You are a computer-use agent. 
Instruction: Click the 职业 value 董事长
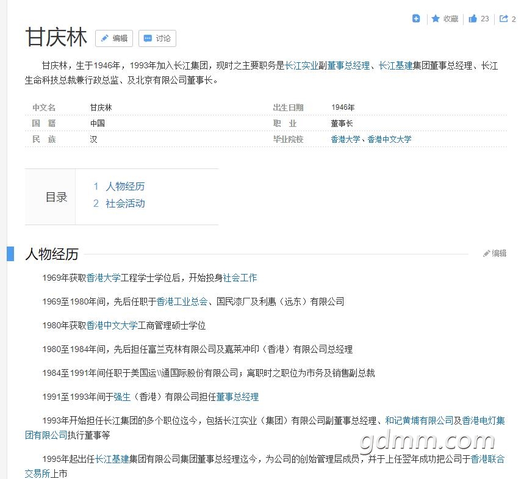coord(342,123)
